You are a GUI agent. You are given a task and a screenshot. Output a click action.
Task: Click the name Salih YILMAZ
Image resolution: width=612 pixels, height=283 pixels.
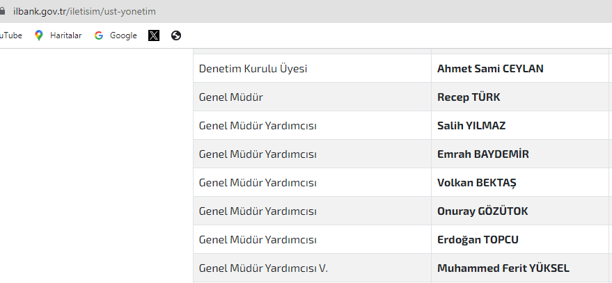click(x=471, y=126)
